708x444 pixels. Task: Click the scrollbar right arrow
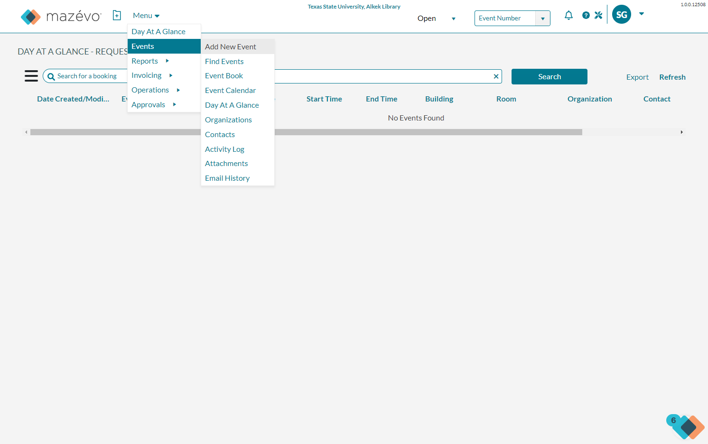click(x=682, y=132)
